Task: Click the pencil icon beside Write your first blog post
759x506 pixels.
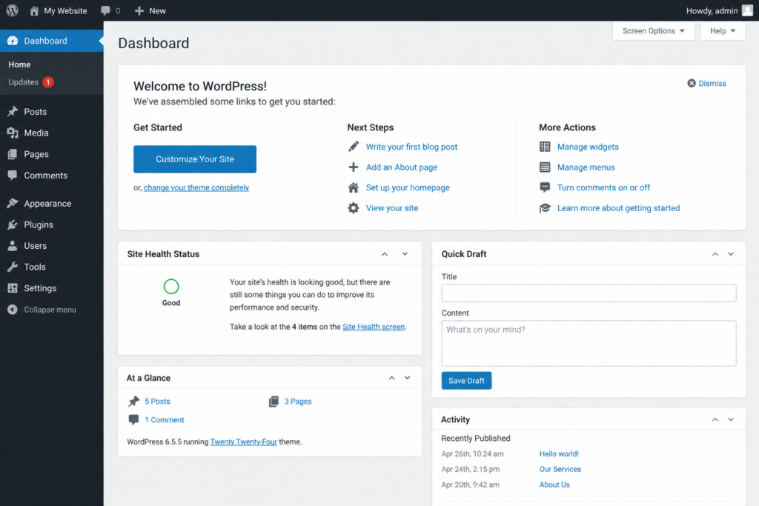Action: coord(354,147)
